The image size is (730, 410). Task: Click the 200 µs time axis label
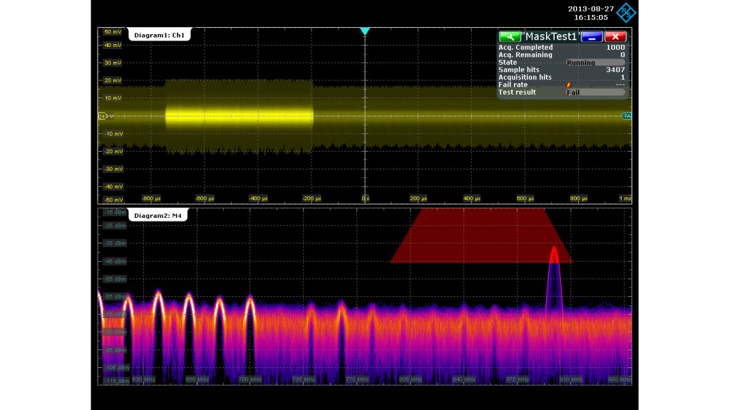(418, 199)
